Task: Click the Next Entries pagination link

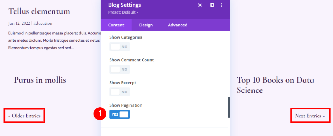Action: pos(310,116)
